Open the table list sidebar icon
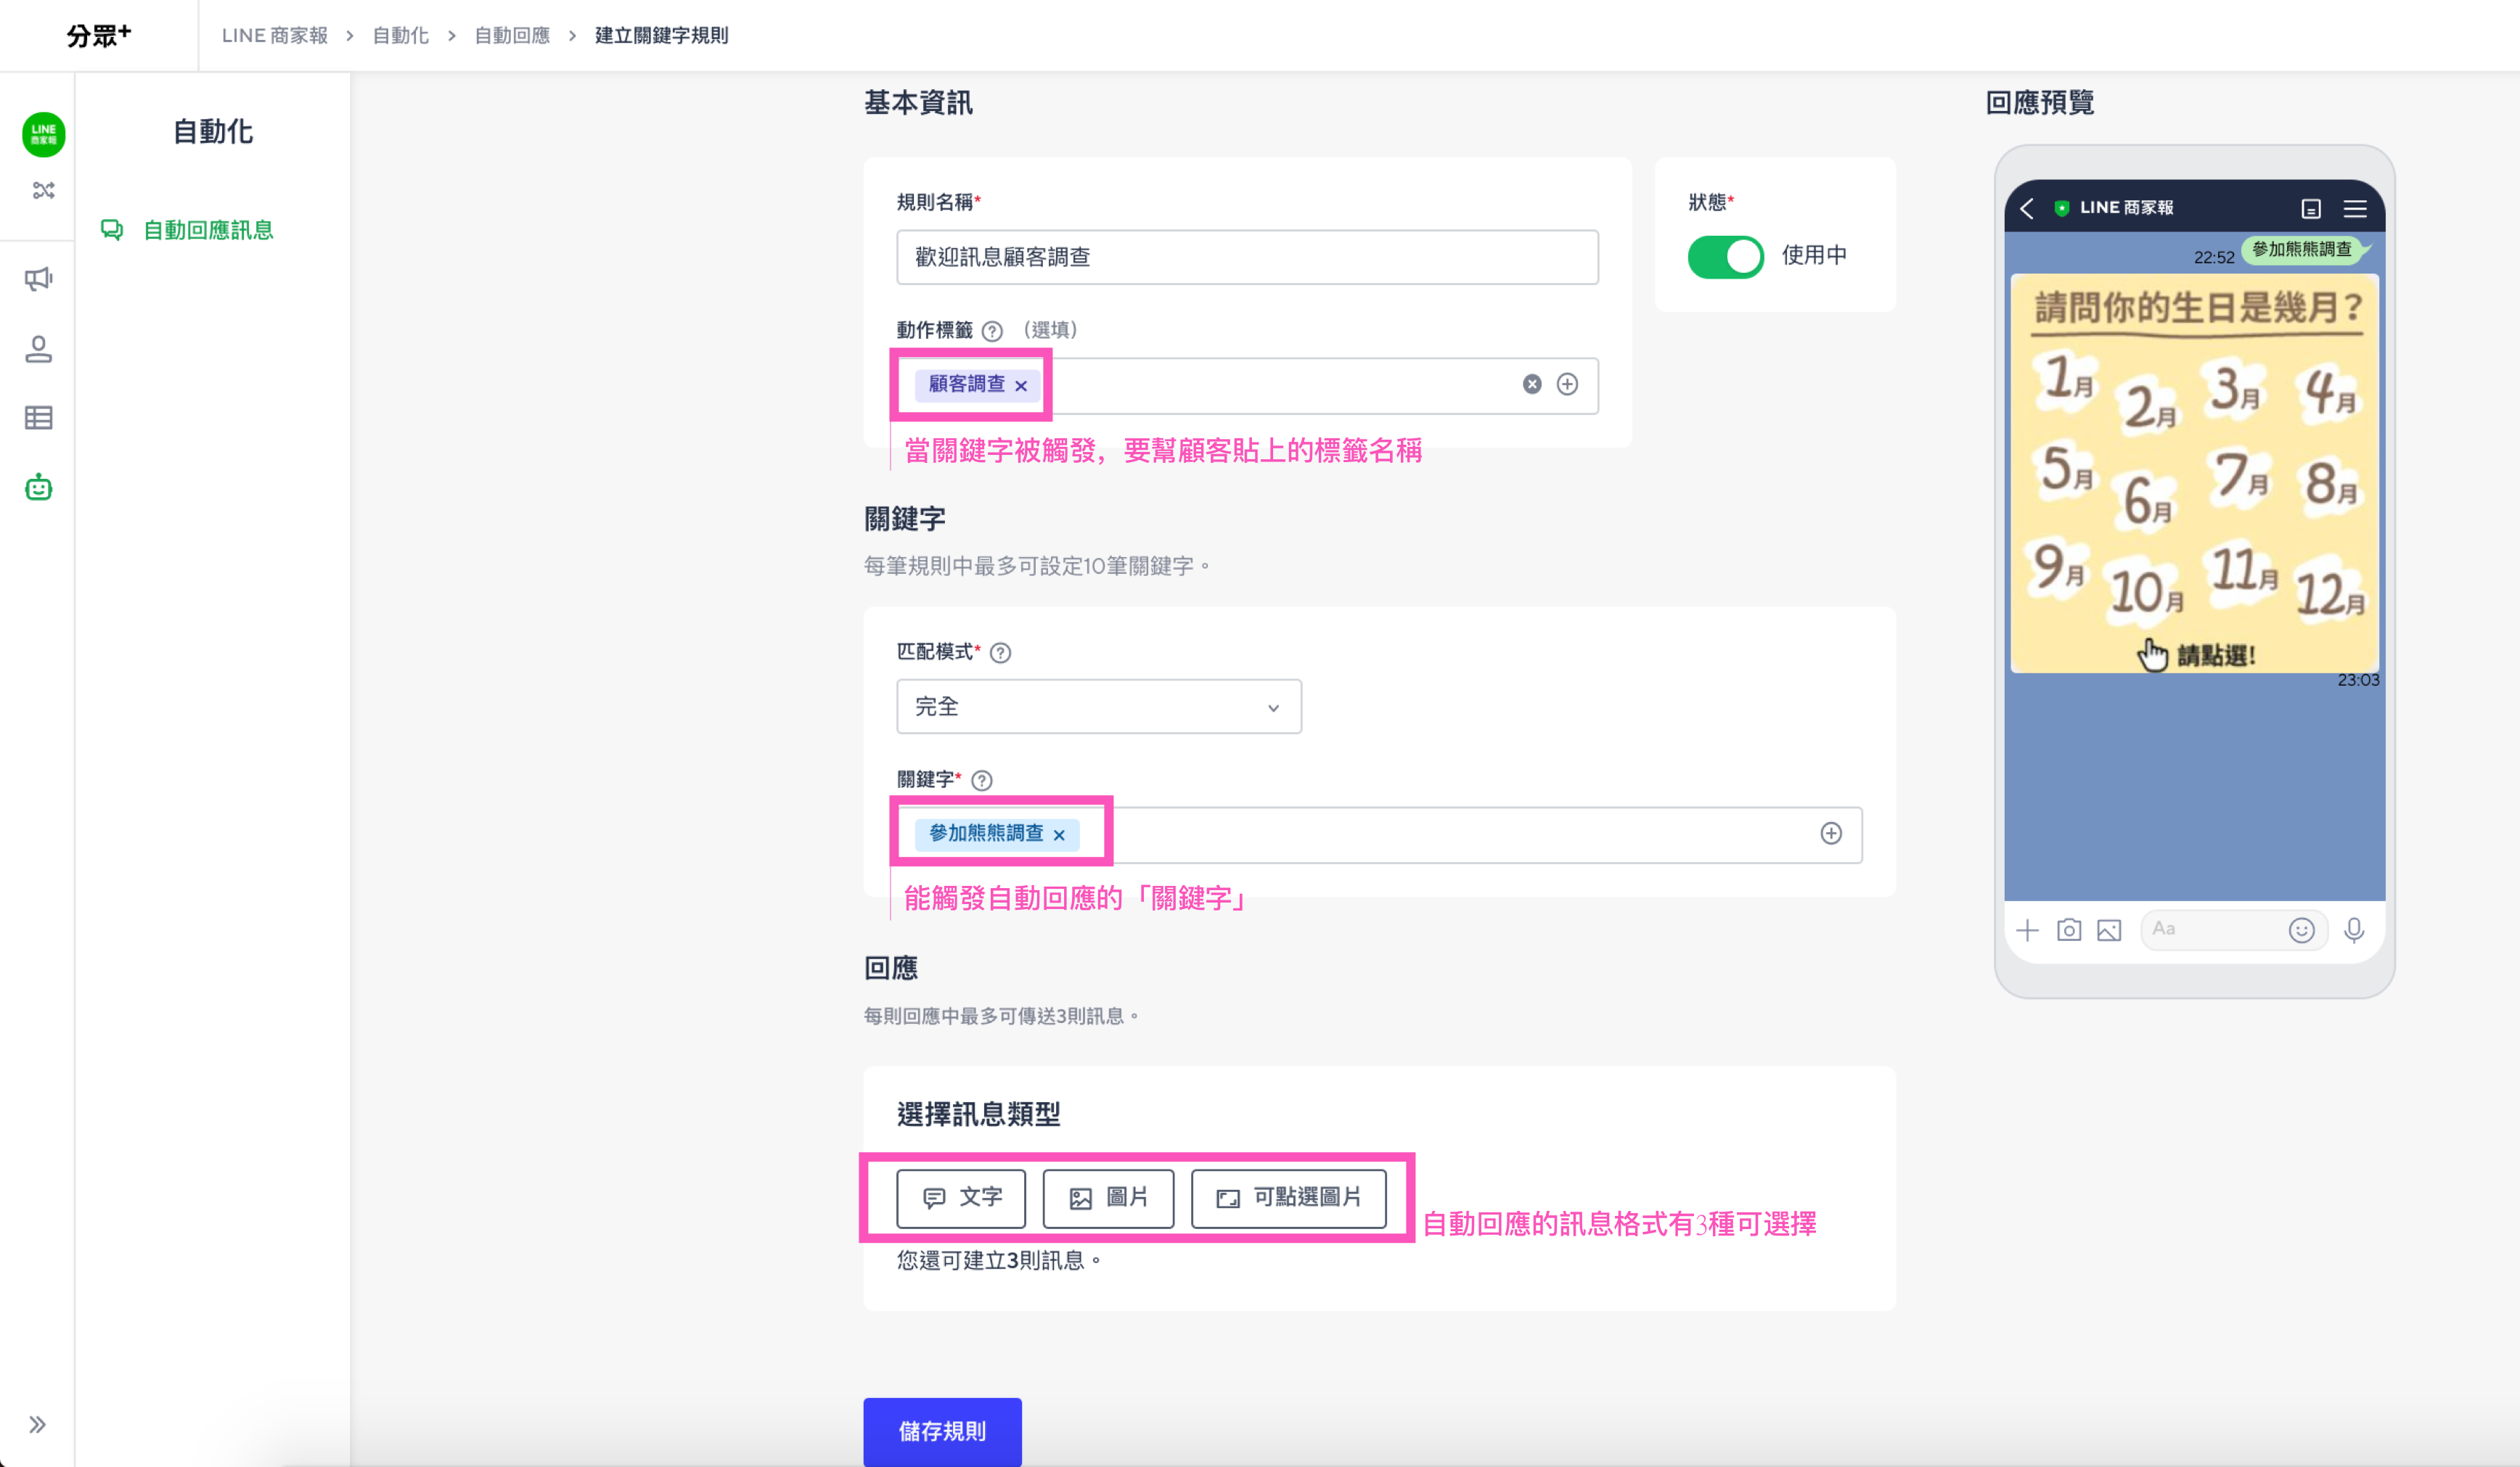2520x1467 pixels. [x=38, y=418]
